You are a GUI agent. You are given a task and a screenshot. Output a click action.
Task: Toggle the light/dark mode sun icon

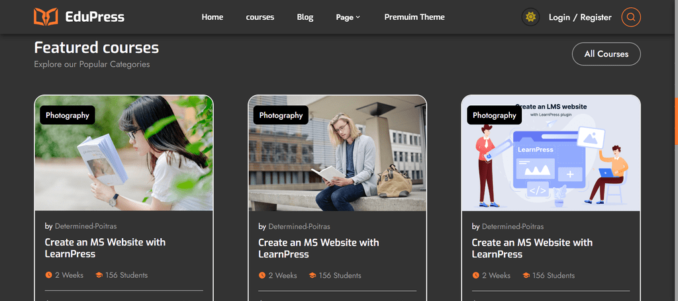(530, 17)
